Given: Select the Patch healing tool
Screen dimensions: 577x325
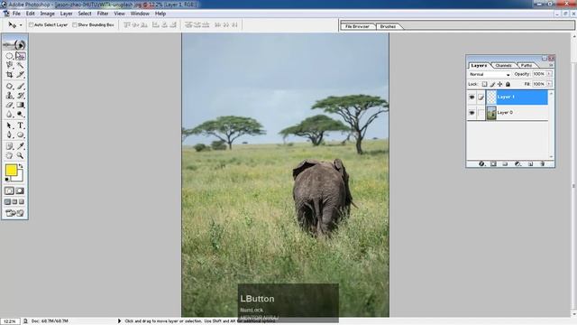Looking at the screenshot, I should coord(9,87).
